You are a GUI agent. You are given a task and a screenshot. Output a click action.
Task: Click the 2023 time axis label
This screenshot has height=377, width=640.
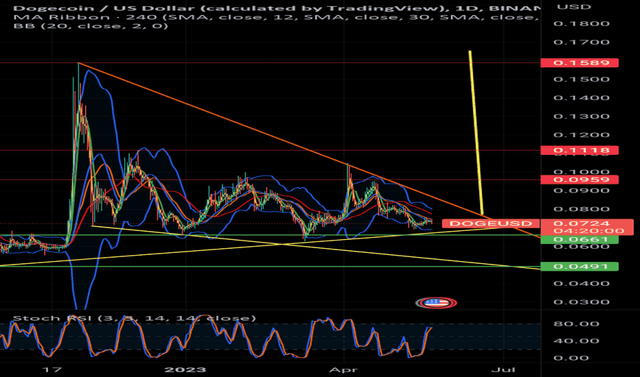pyautogui.click(x=185, y=370)
